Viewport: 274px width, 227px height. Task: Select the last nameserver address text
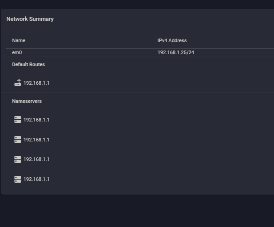click(x=36, y=179)
